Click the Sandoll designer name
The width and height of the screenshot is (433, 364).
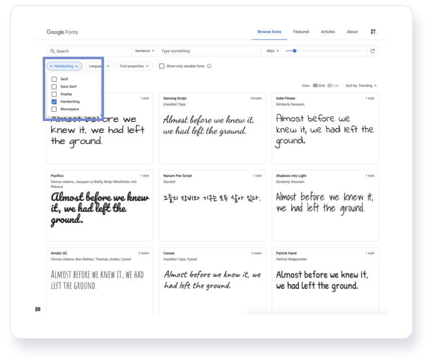[169, 182]
